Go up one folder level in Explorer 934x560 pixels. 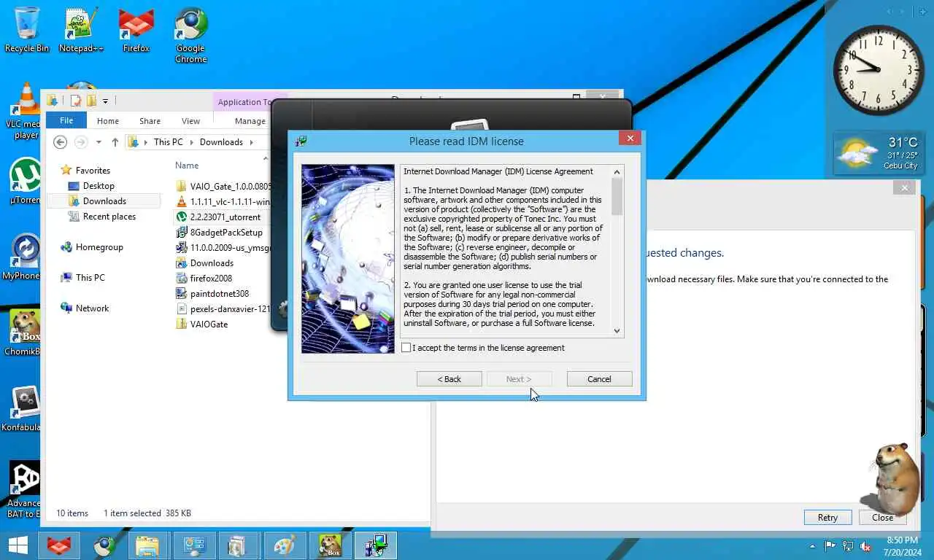pyautogui.click(x=115, y=142)
